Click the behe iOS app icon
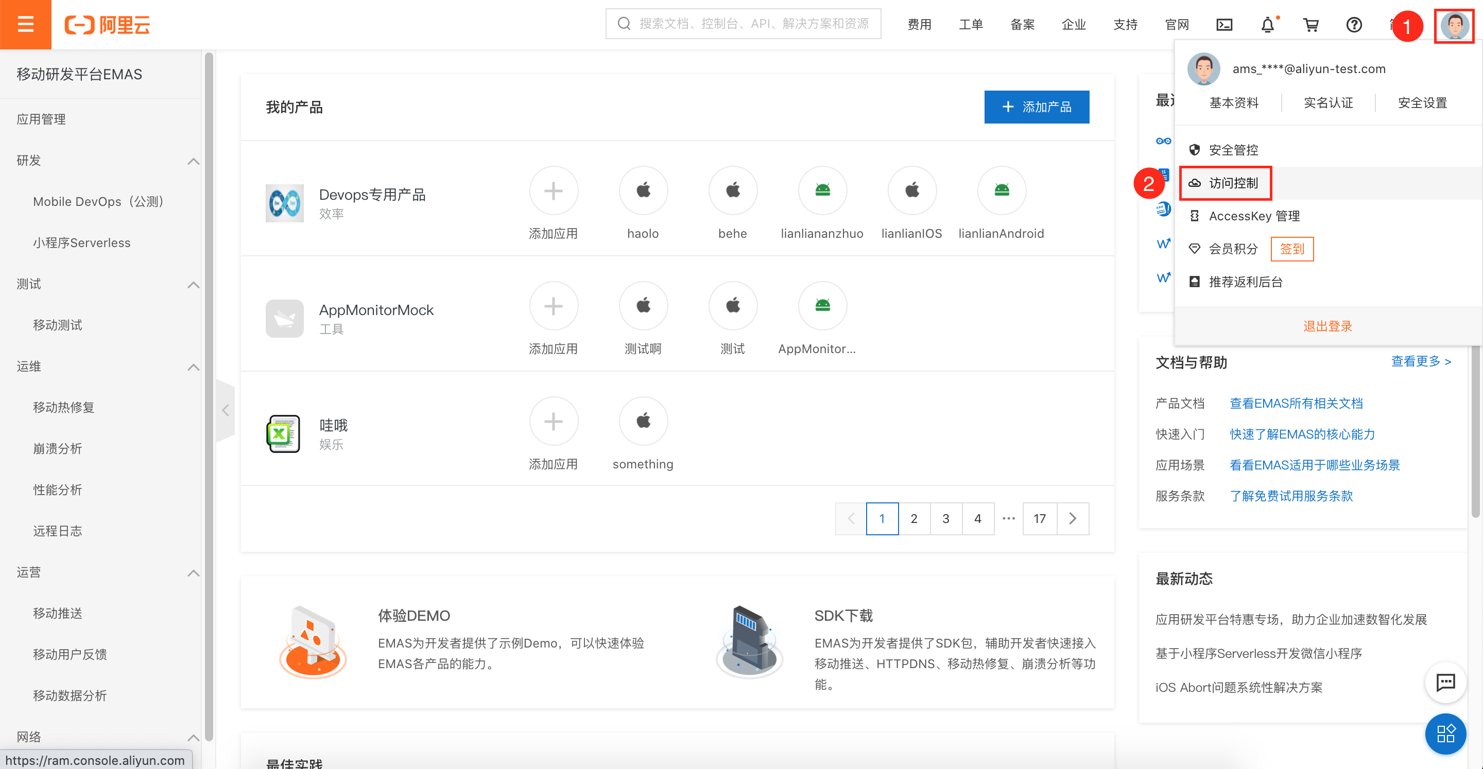Viewport: 1483px width, 769px height. (x=733, y=190)
